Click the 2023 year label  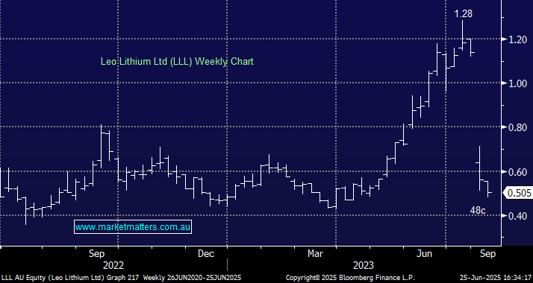pyautogui.click(x=364, y=265)
